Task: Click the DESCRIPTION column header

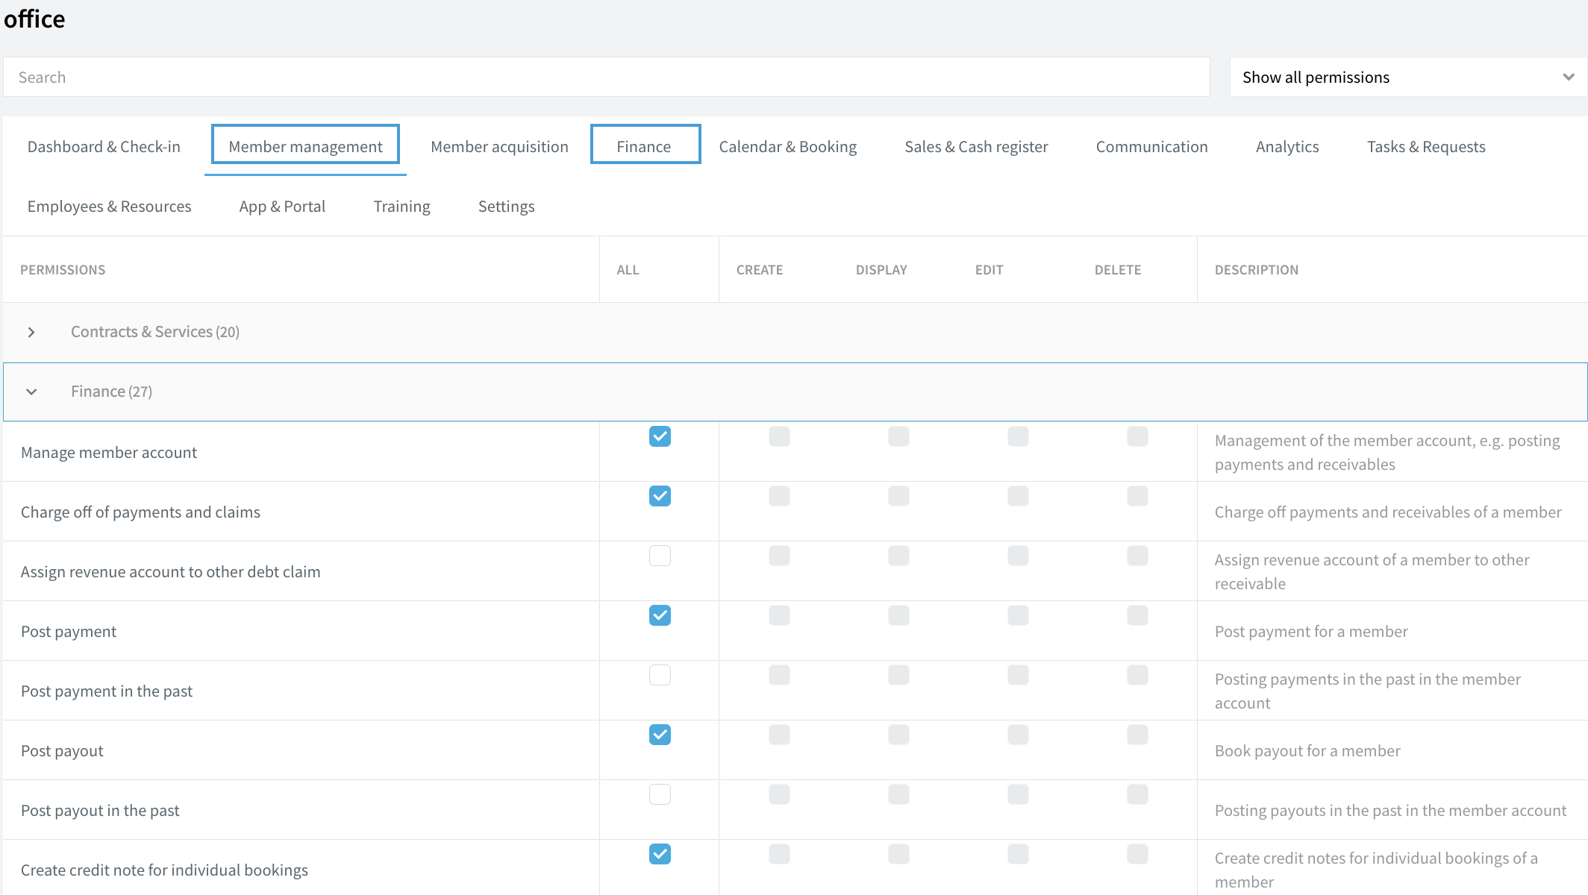Action: click(x=1257, y=270)
